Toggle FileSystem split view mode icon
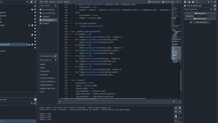Viewport: 218px width, 123px height. [x=35, y=99]
